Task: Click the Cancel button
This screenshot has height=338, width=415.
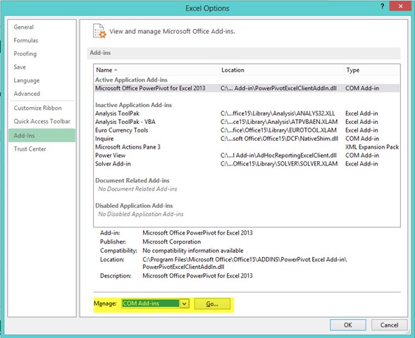Action: (389, 325)
